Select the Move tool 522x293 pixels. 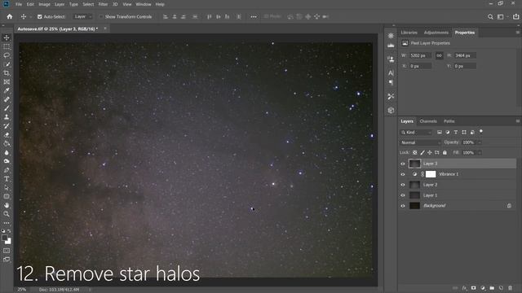(x=7, y=37)
